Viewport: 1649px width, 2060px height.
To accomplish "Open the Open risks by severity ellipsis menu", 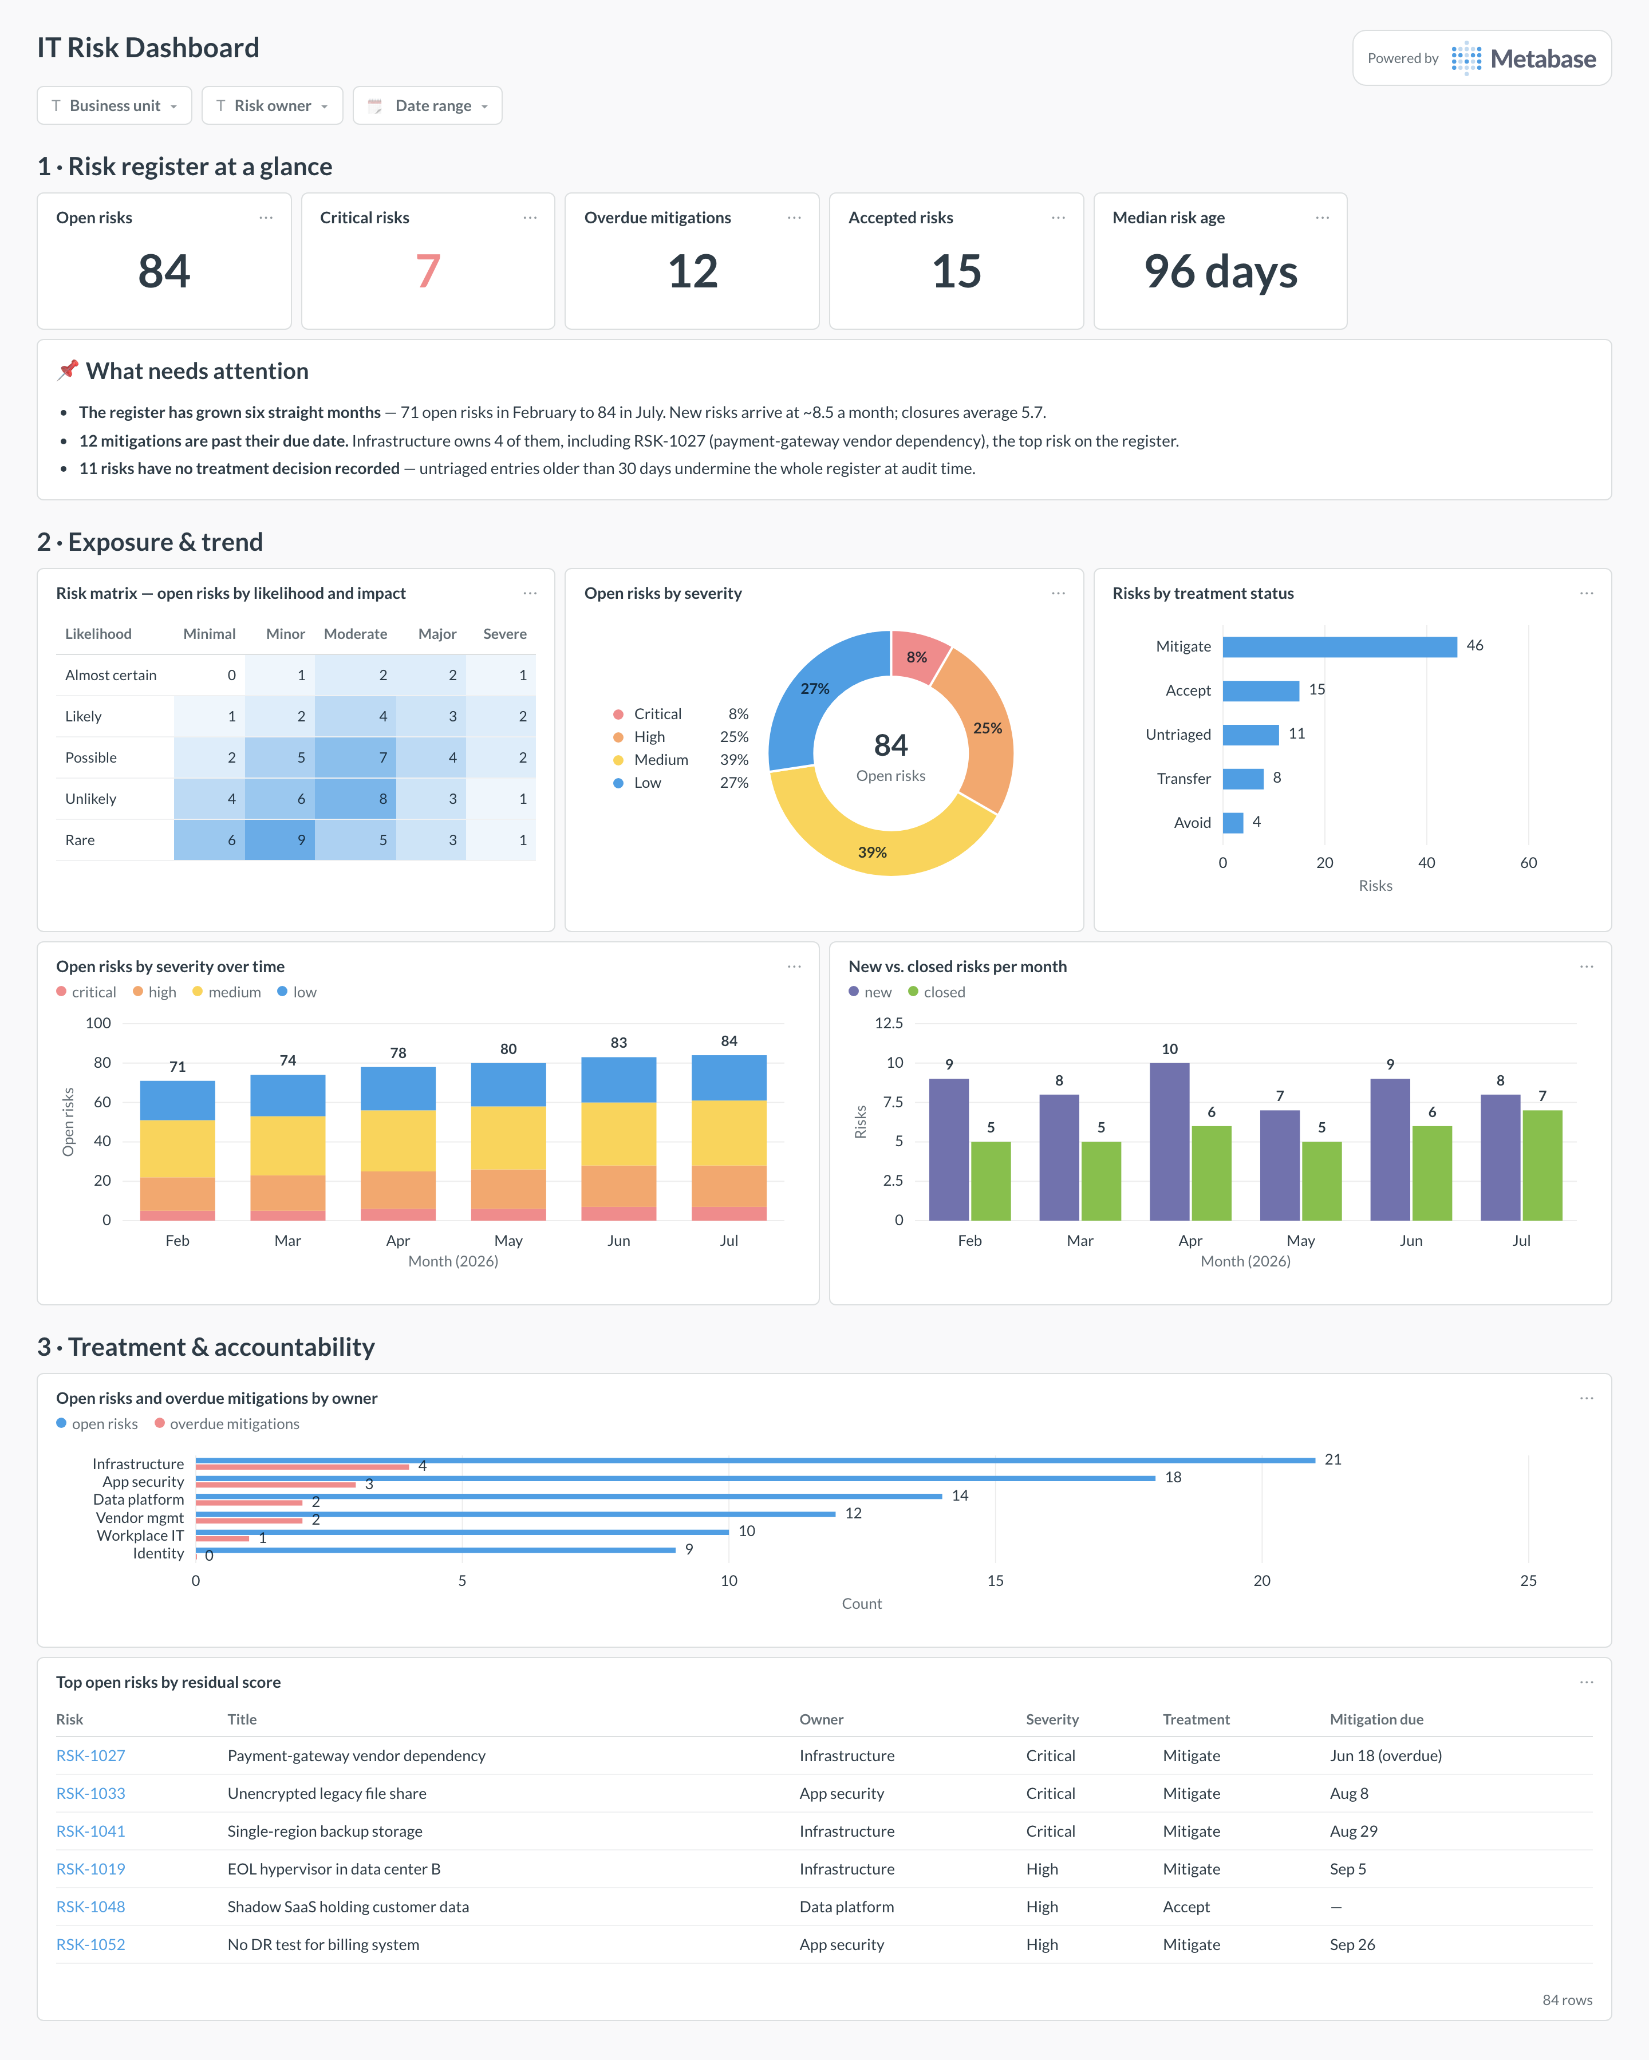I will point(1059,593).
